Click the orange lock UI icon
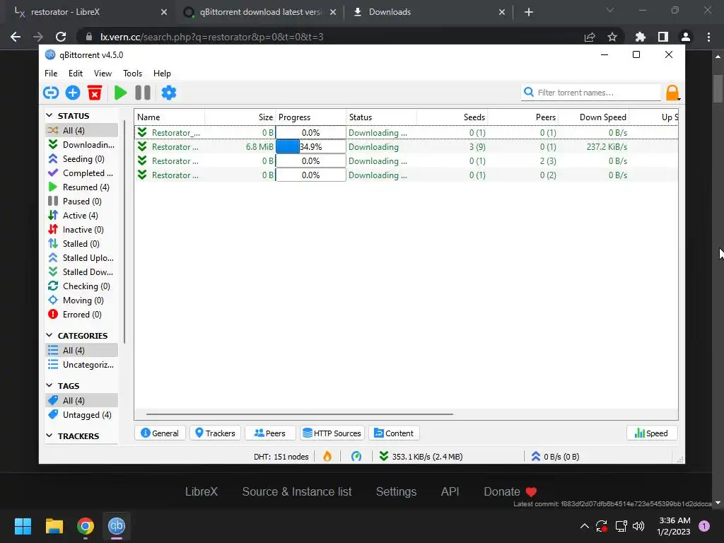This screenshot has width=724, height=543. 672,93
